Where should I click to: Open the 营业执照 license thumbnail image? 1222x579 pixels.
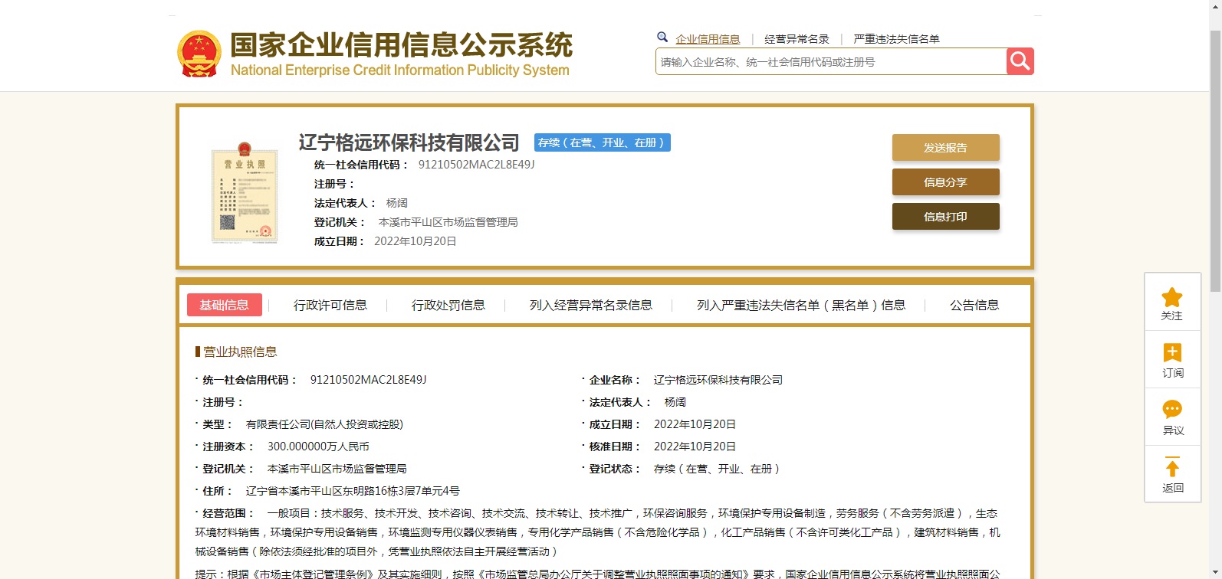click(x=245, y=193)
